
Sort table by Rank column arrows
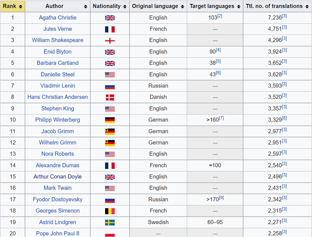coord(20,6)
